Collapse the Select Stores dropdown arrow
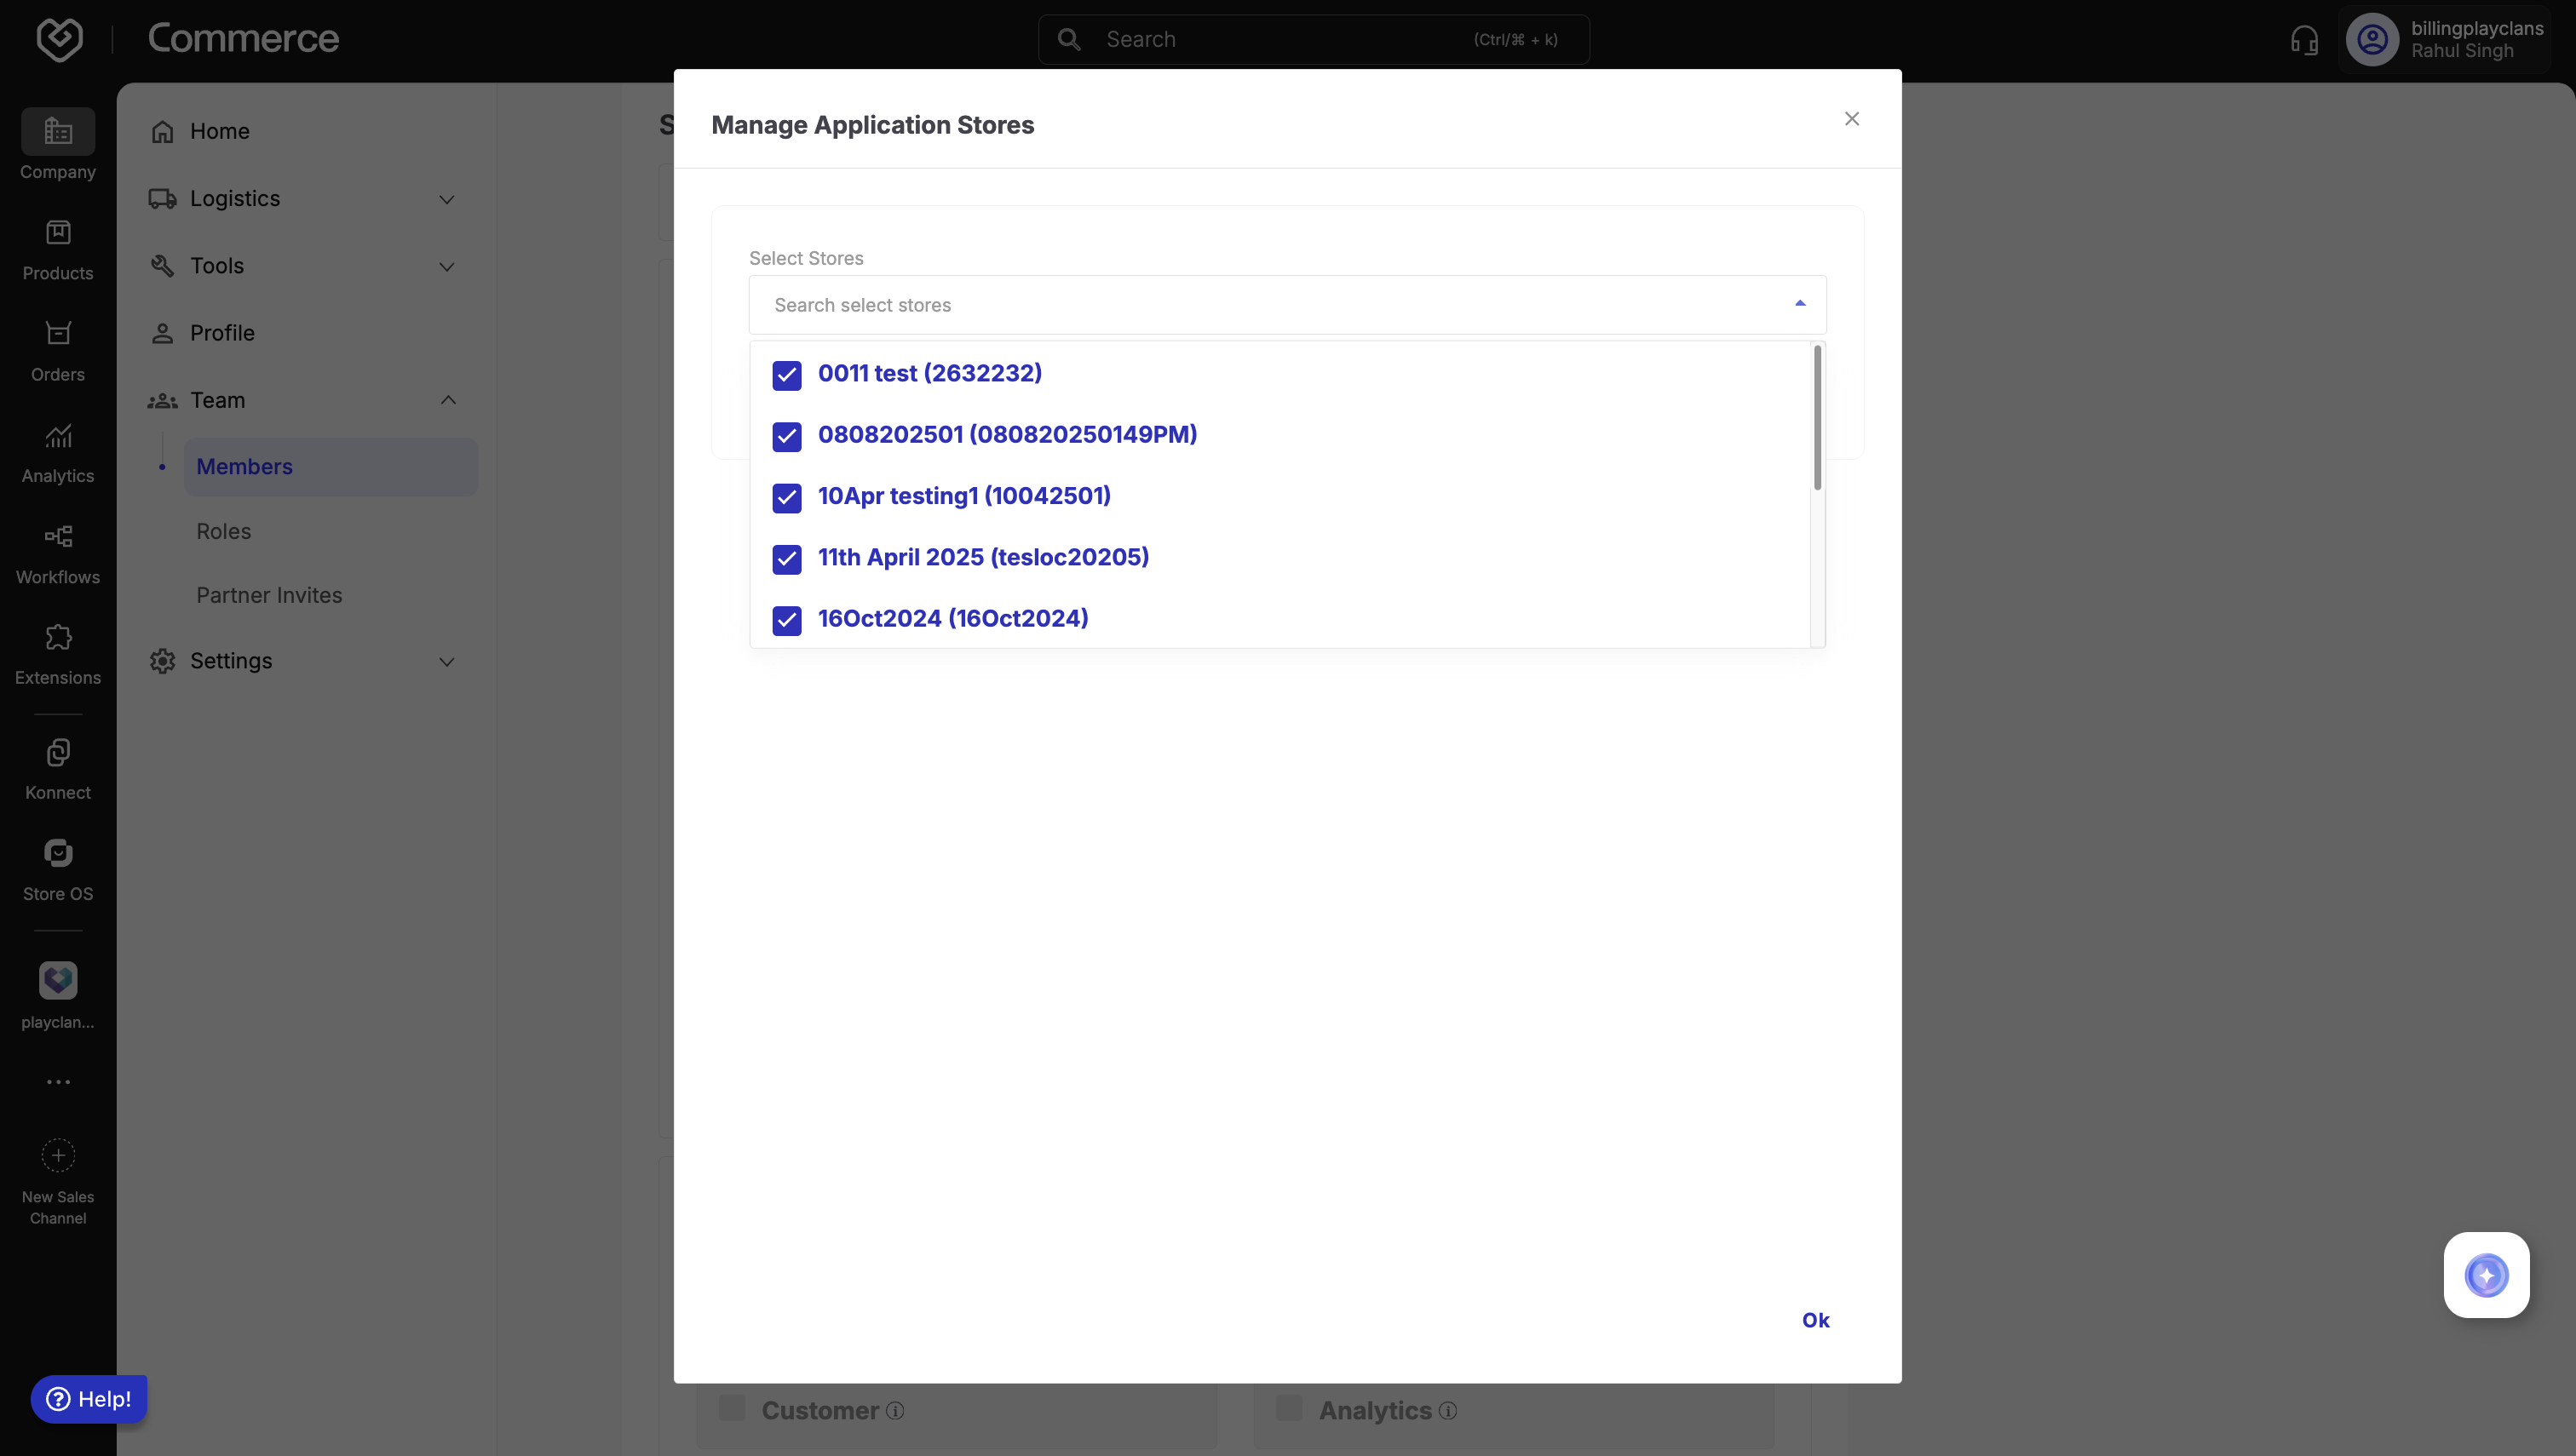 1800,304
